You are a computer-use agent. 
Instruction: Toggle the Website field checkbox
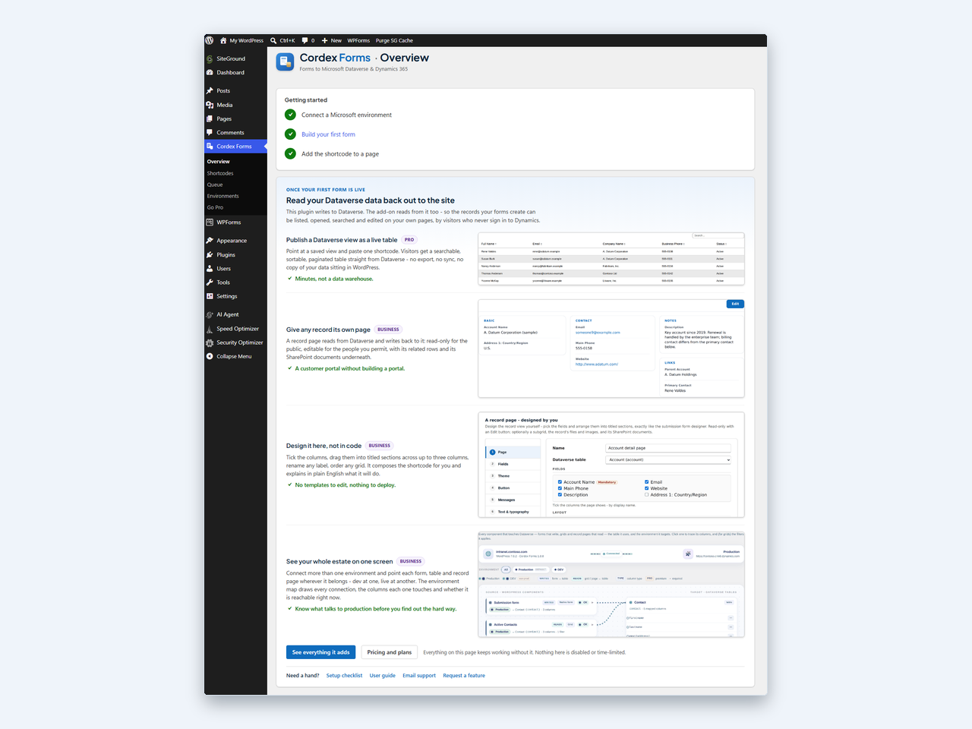tap(647, 488)
